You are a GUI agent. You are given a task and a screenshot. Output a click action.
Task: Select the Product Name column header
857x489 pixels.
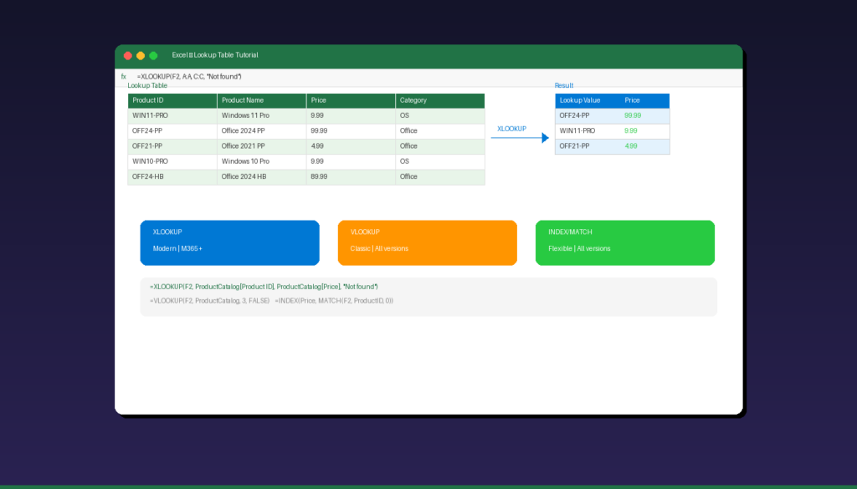point(261,100)
